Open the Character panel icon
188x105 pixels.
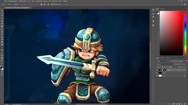pyautogui.click(x=153, y=14)
